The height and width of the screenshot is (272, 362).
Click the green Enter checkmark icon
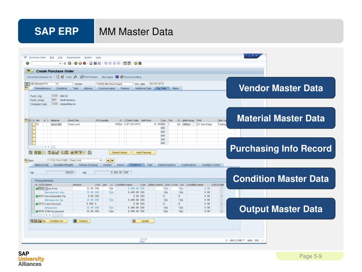tap(28, 63)
